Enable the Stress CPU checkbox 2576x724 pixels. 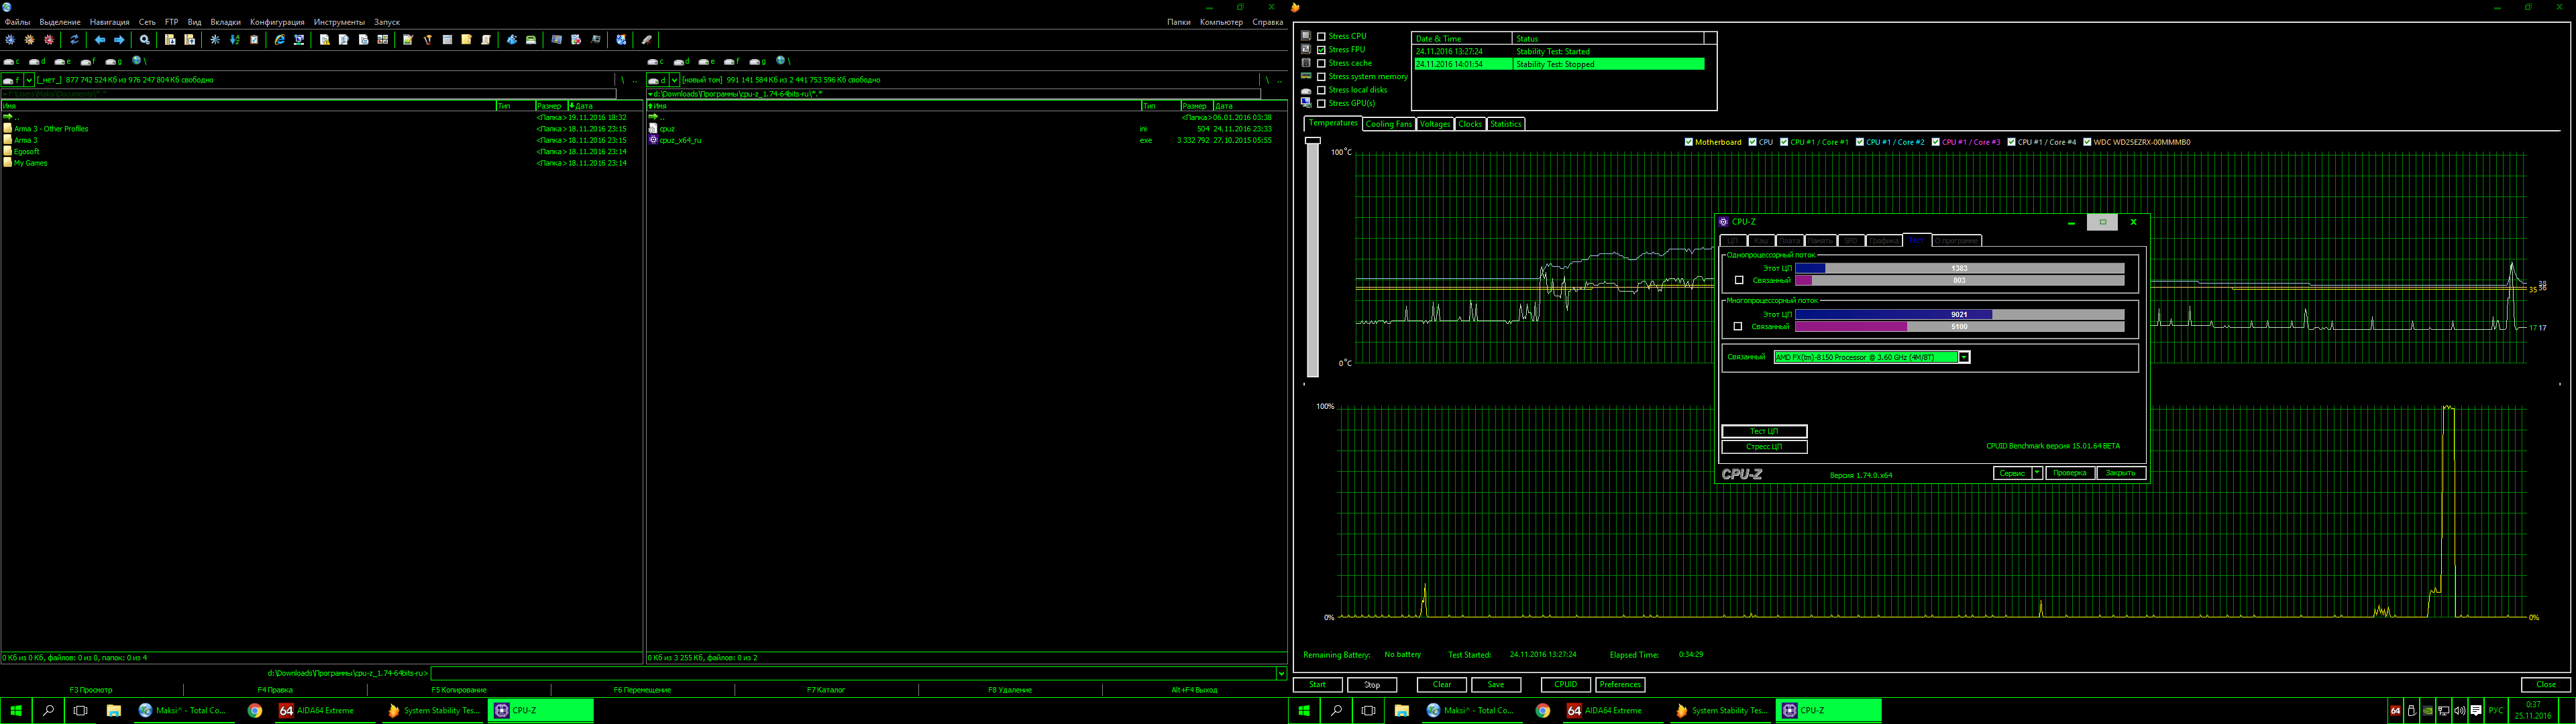(x=1321, y=36)
